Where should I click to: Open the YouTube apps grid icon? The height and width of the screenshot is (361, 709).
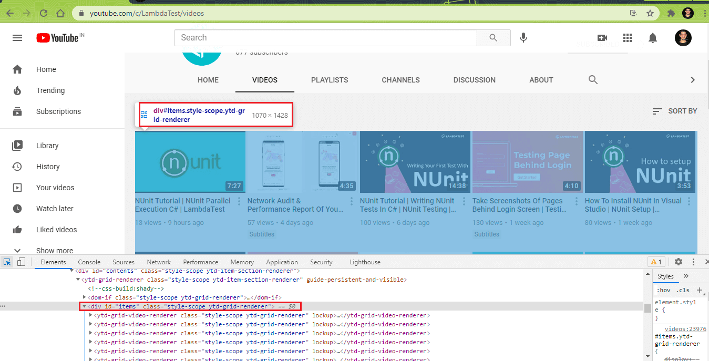pos(628,37)
